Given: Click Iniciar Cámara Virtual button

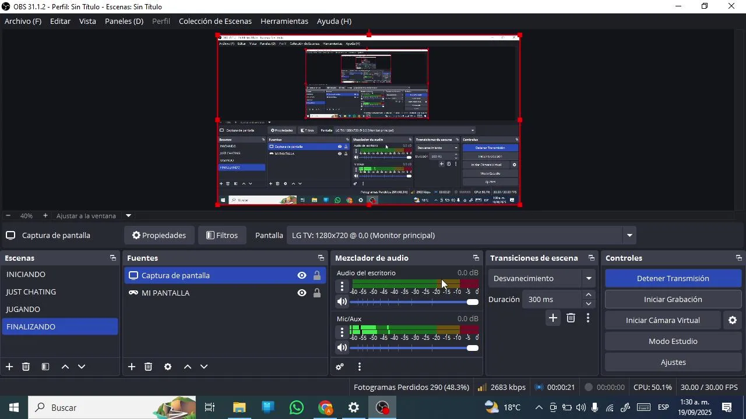Looking at the screenshot, I should (x=663, y=320).
